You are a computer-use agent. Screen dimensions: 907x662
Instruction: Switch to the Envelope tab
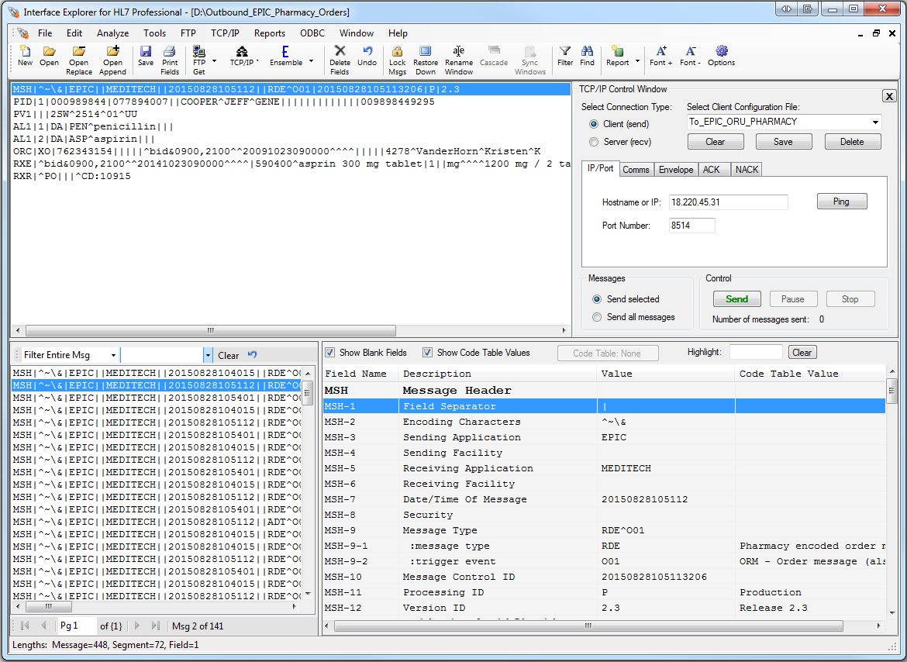pyautogui.click(x=676, y=170)
